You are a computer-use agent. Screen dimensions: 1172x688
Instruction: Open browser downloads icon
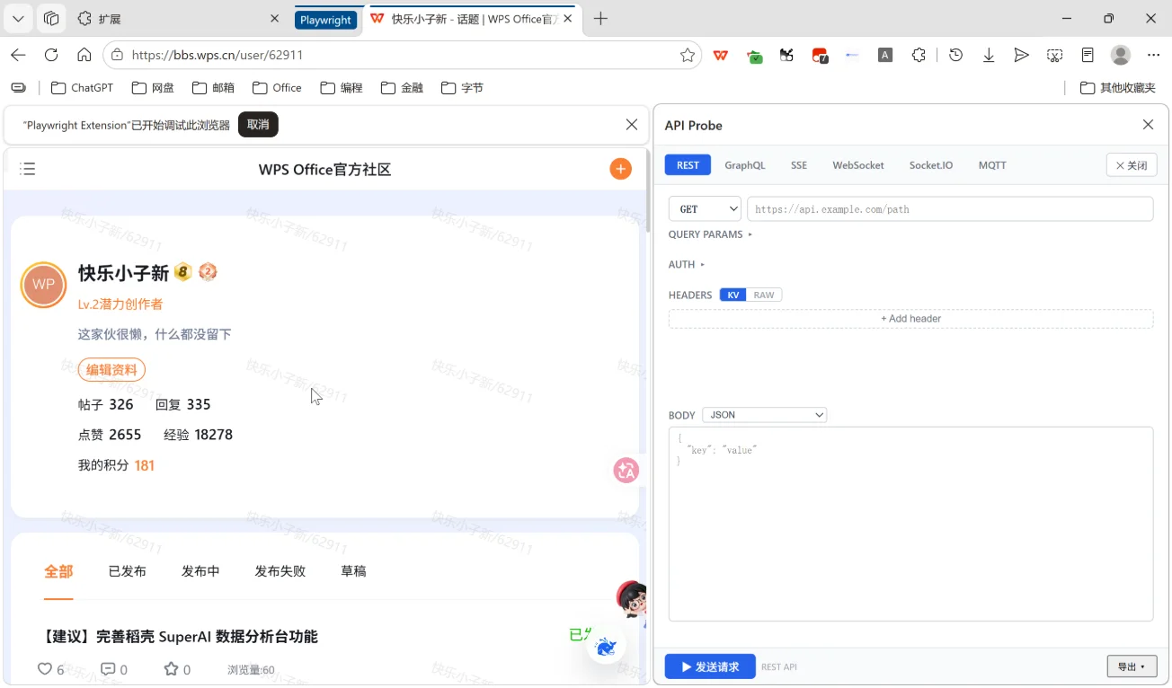tap(989, 55)
